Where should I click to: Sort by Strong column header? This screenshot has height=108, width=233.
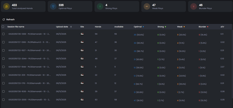coord(161,27)
